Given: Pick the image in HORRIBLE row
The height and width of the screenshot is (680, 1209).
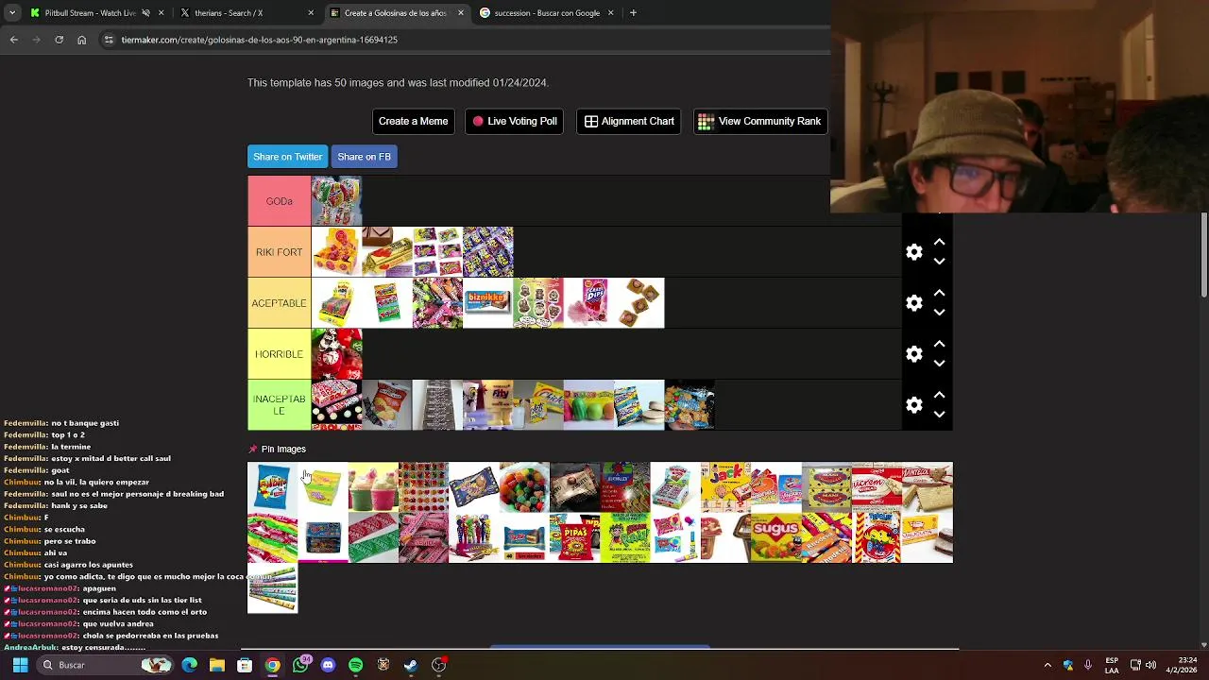Looking at the screenshot, I should pos(337,354).
